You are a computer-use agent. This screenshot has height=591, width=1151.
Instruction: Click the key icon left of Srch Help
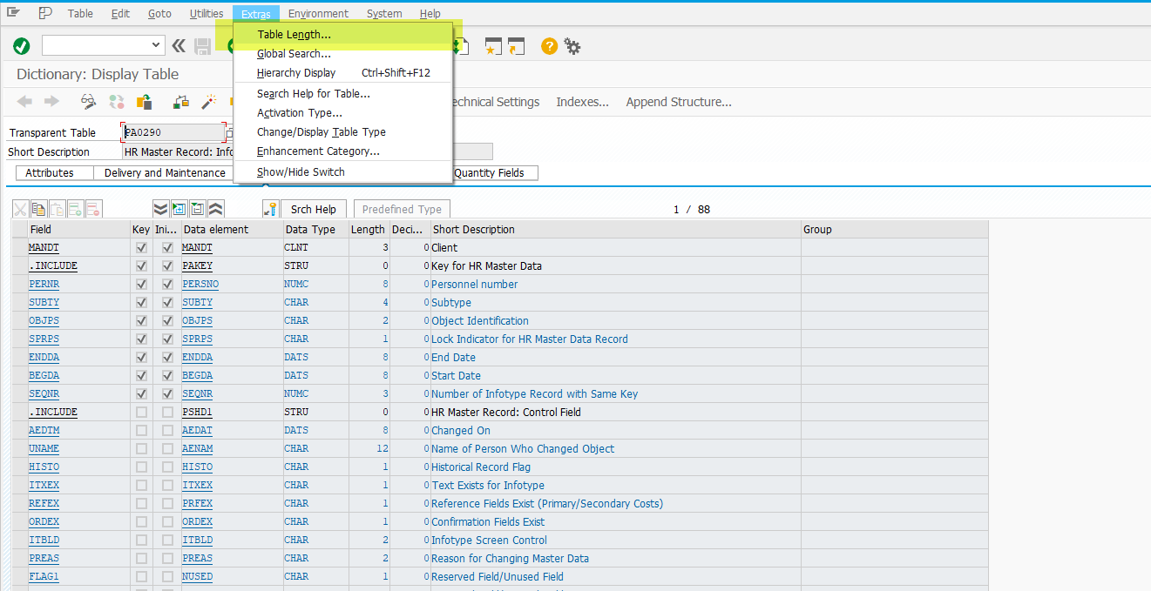tap(270, 209)
